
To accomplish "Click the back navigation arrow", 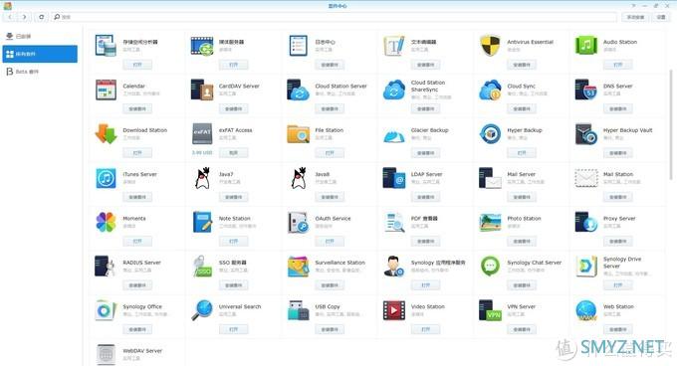I will 10,17.
